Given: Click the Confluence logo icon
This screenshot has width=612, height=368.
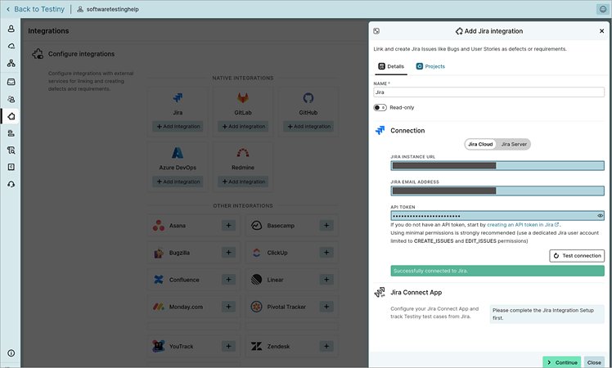Looking at the screenshot, I should tap(159, 280).
